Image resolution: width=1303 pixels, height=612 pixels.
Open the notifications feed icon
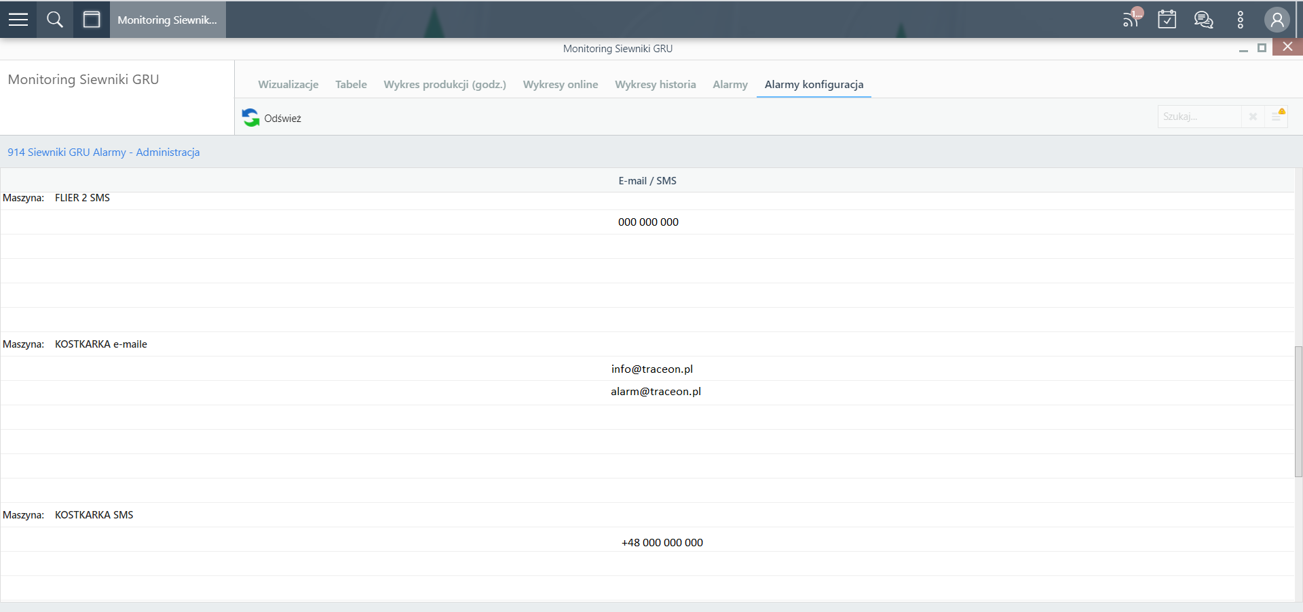(1132, 18)
